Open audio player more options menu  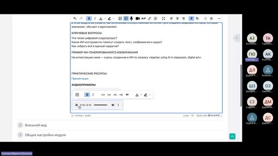point(118,105)
